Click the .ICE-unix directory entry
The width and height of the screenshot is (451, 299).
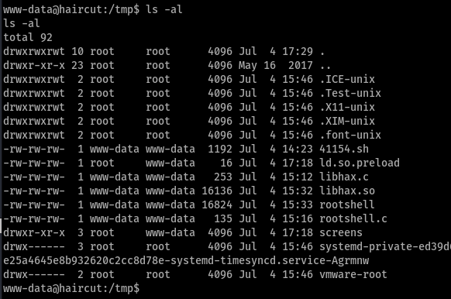pos(347,79)
